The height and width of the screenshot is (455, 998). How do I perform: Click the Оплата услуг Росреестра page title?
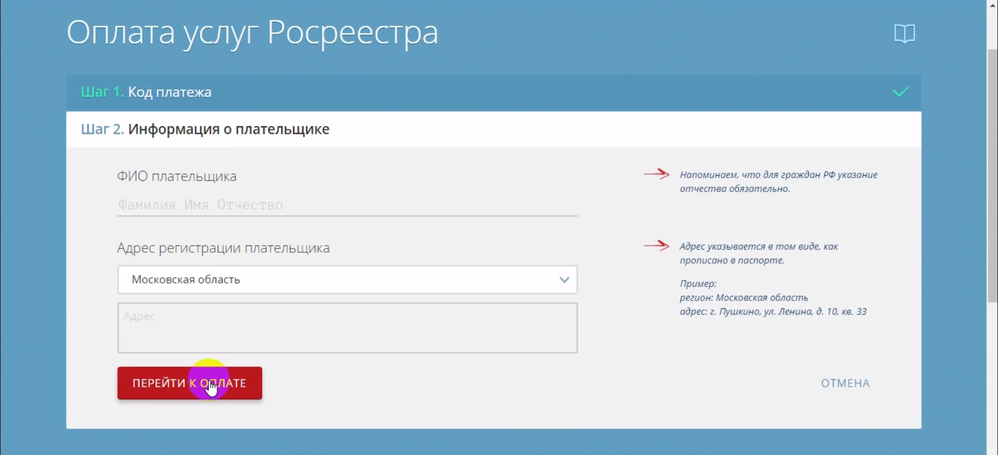point(252,33)
